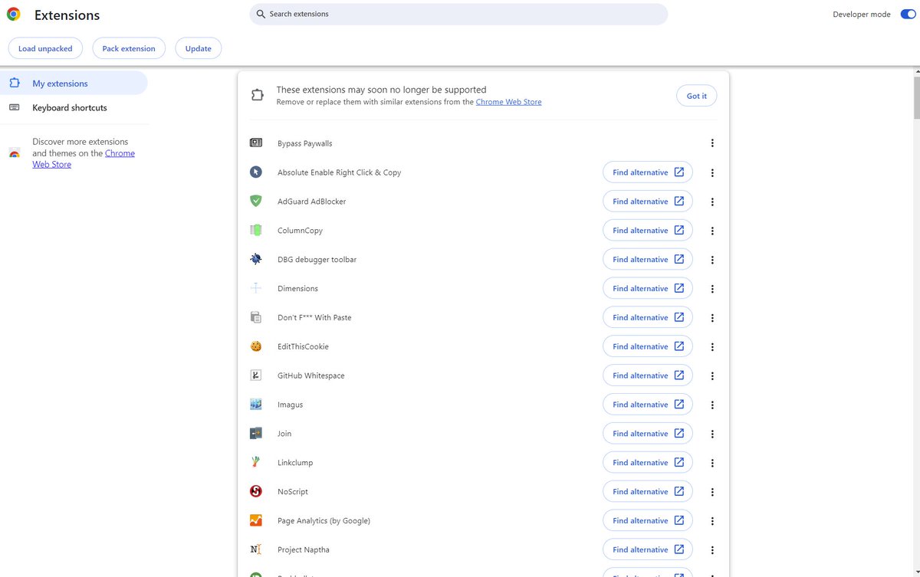Open Chrome Web Store link in banner
The width and height of the screenshot is (920, 577).
pos(508,102)
